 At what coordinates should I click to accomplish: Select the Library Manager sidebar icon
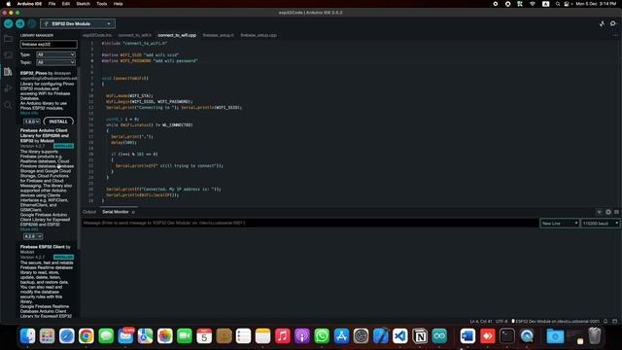click(x=8, y=72)
